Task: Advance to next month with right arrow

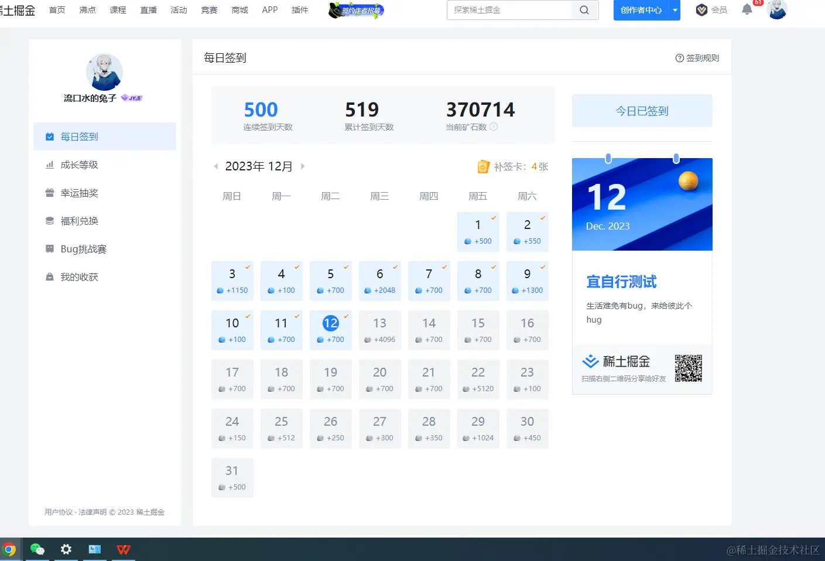Action: [x=303, y=166]
